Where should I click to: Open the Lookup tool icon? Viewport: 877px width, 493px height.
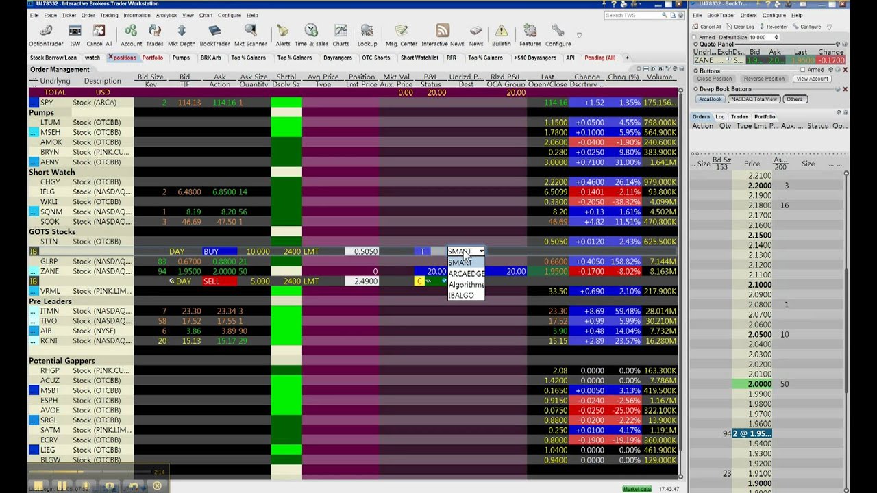pyautogui.click(x=367, y=35)
